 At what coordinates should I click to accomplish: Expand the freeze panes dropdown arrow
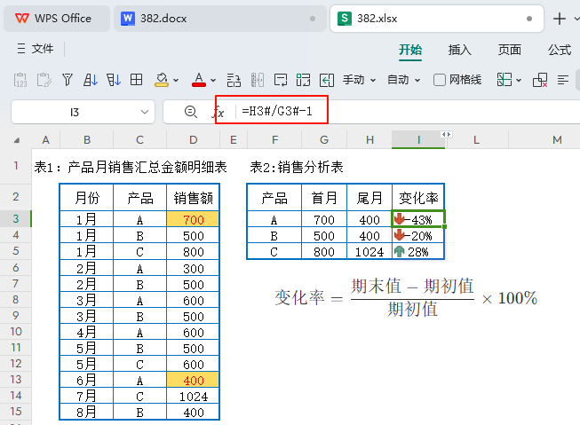[x=518, y=80]
